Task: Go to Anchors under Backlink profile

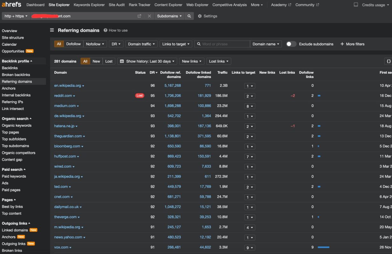Action: click(9, 88)
